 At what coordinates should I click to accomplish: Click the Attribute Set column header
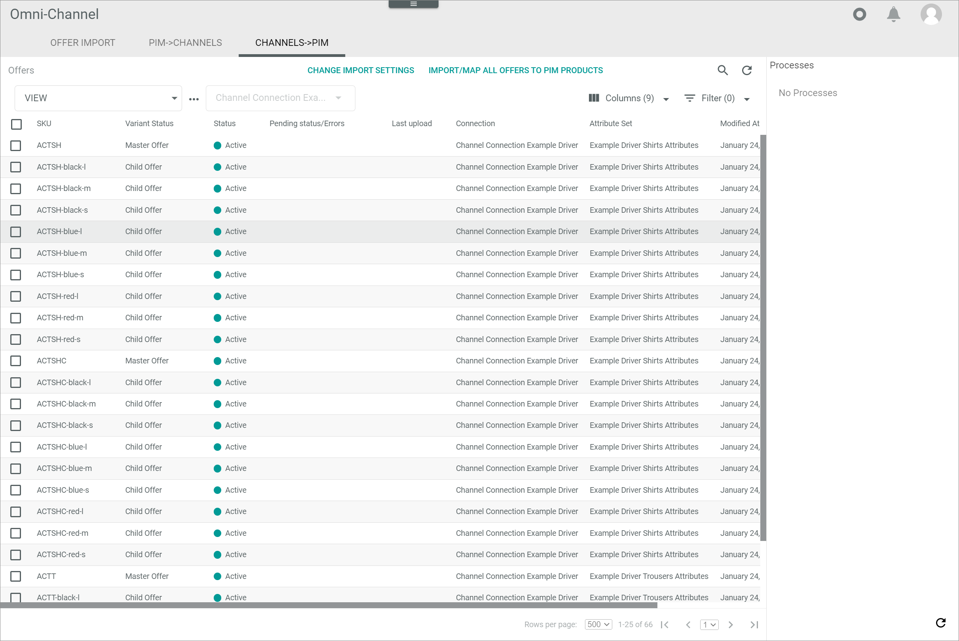[x=610, y=123]
